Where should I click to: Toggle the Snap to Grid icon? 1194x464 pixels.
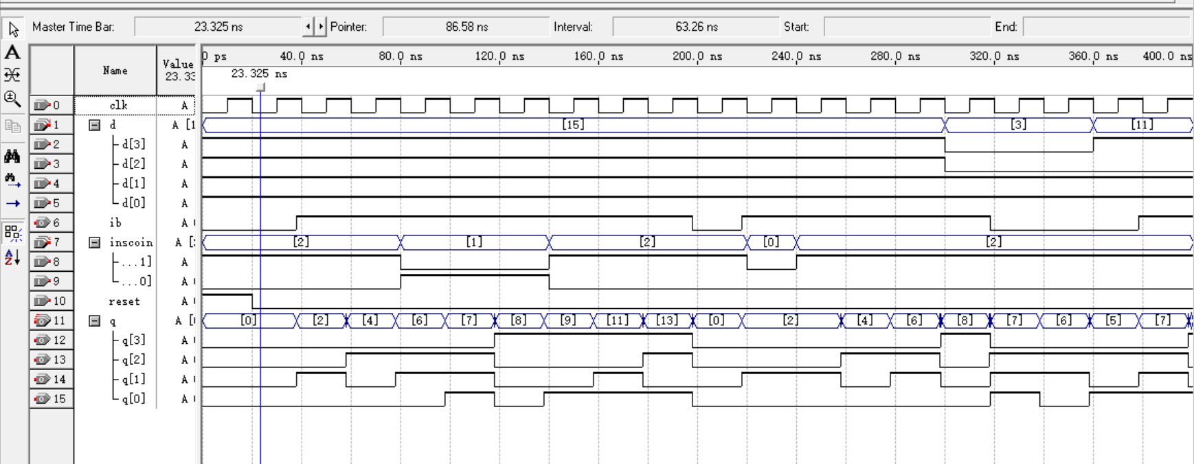tap(12, 233)
